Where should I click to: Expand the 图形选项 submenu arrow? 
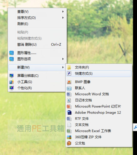(63, 59)
